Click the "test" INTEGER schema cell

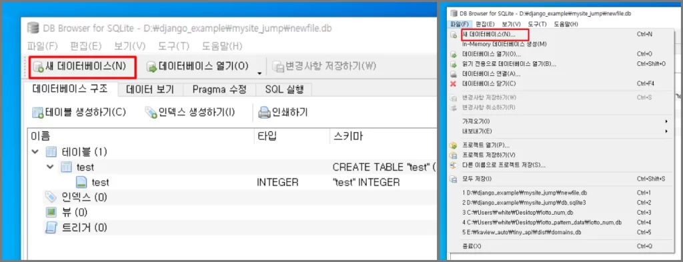pyautogui.click(x=366, y=182)
